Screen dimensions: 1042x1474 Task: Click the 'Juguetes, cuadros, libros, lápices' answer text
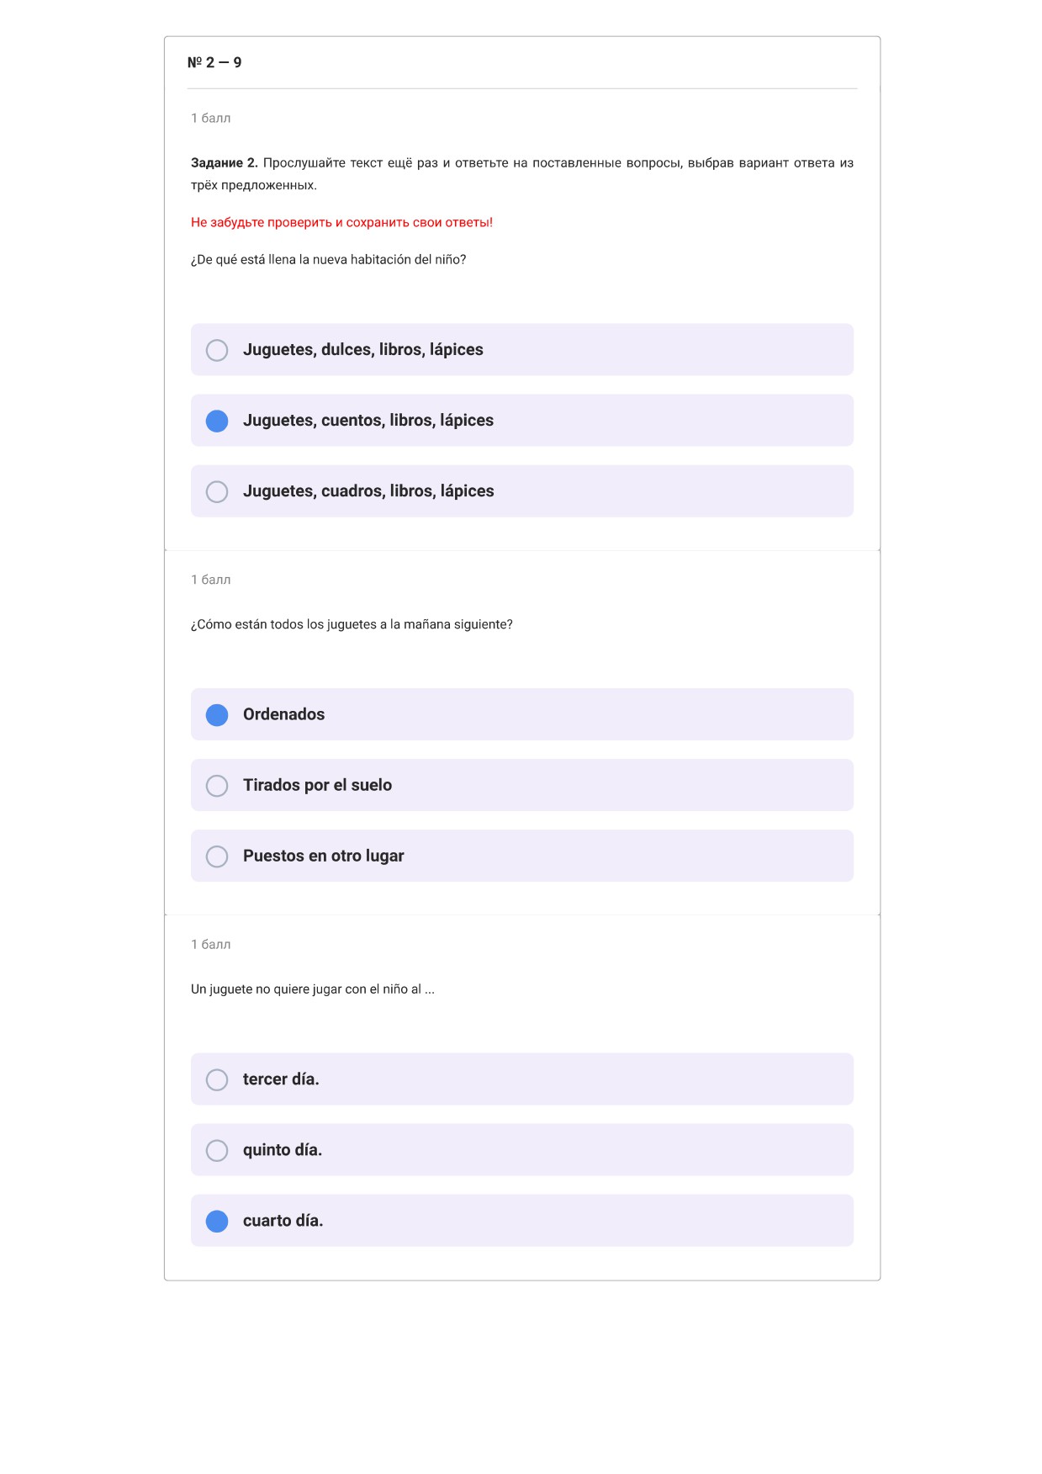click(x=368, y=491)
